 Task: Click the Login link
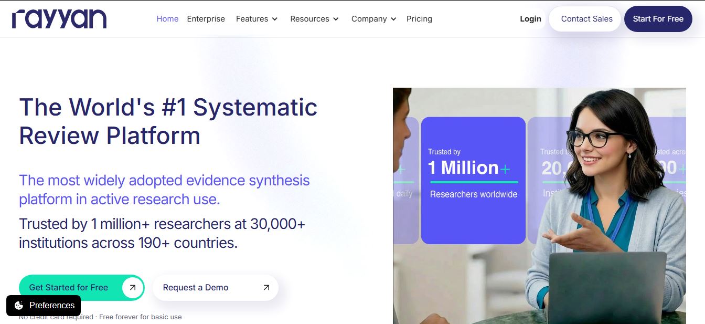[x=530, y=19]
